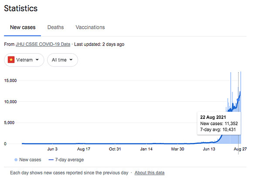Click the Aug 27 axis label
253x181 pixels.
click(x=240, y=149)
